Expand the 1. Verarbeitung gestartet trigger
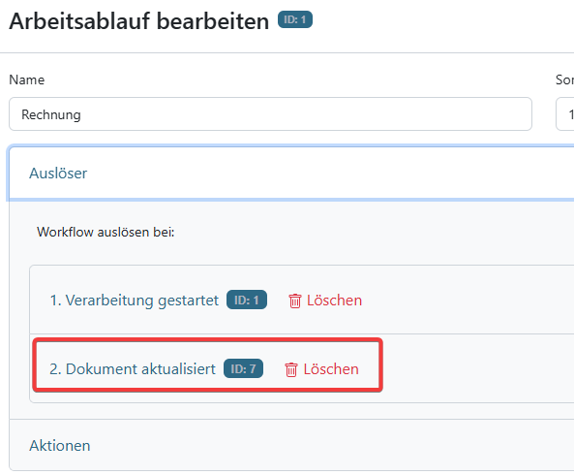The width and height of the screenshot is (574, 475). (x=135, y=301)
